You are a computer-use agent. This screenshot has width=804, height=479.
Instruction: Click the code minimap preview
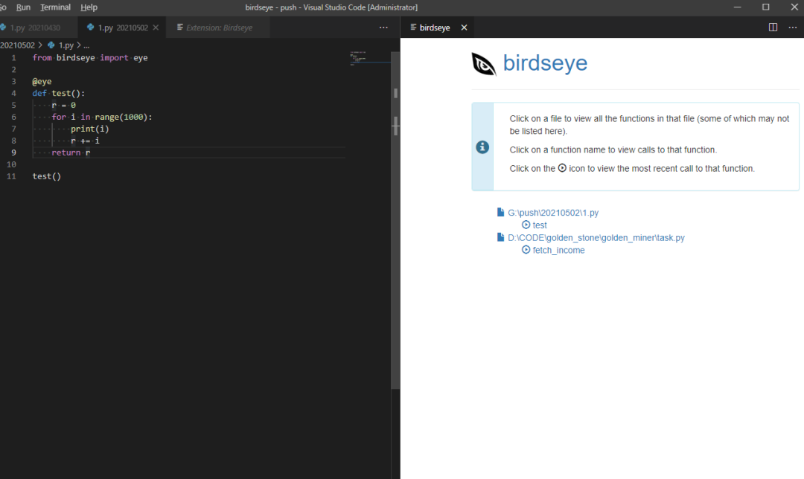(368, 58)
